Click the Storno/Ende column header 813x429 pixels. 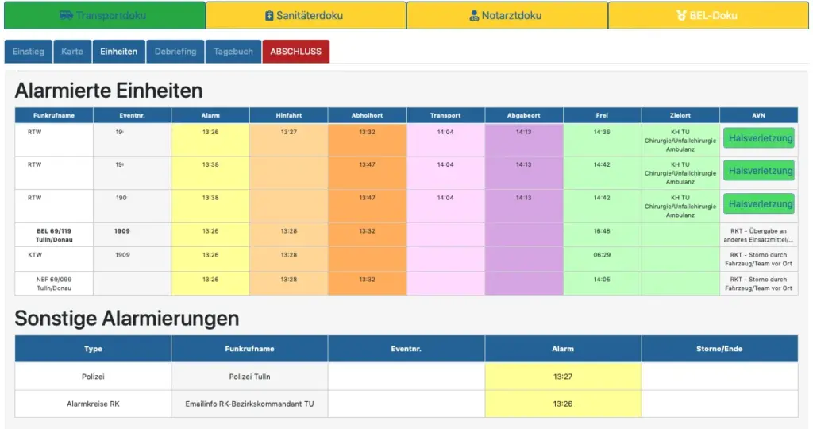point(719,349)
